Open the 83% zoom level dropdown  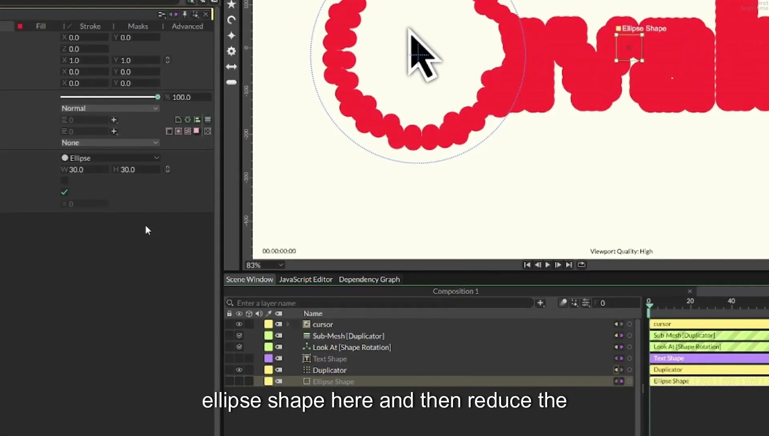pos(265,265)
